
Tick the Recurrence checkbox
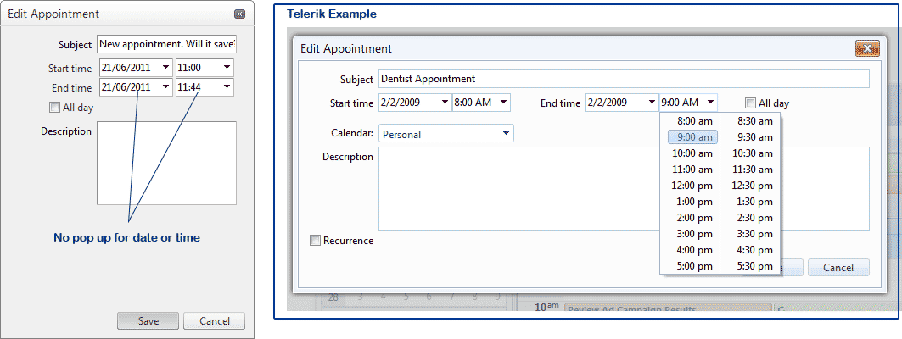(316, 241)
